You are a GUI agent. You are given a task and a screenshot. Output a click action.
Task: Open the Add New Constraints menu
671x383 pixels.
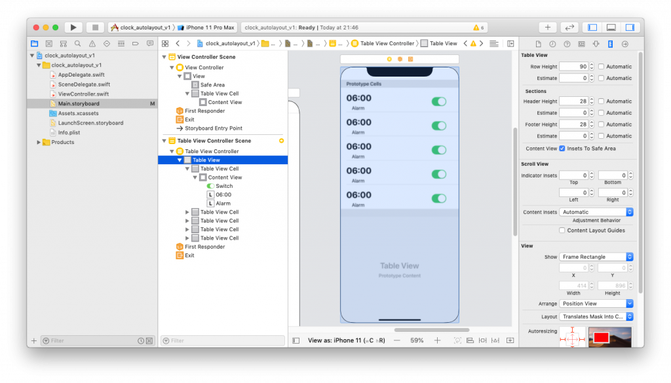click(x=483, y=340)
